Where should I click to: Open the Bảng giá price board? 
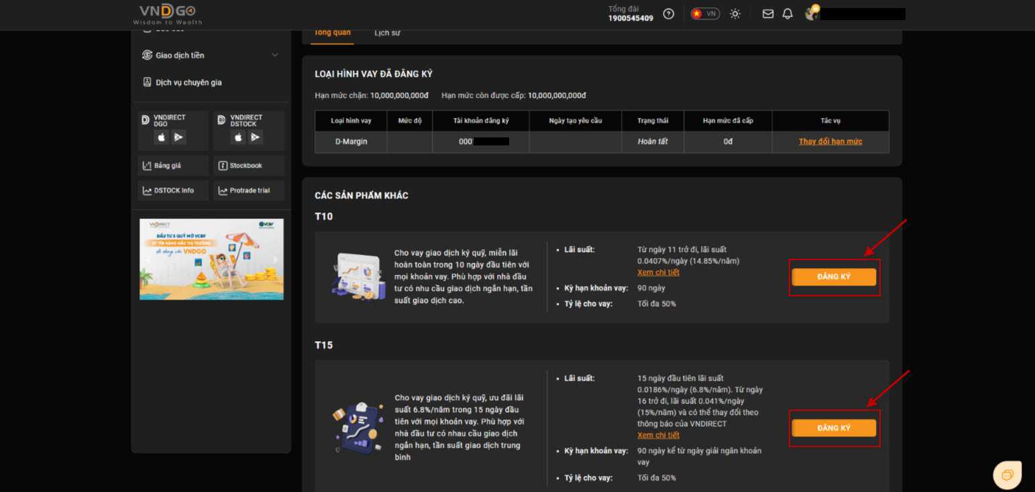pyautogui.click(x=173, y=166)
